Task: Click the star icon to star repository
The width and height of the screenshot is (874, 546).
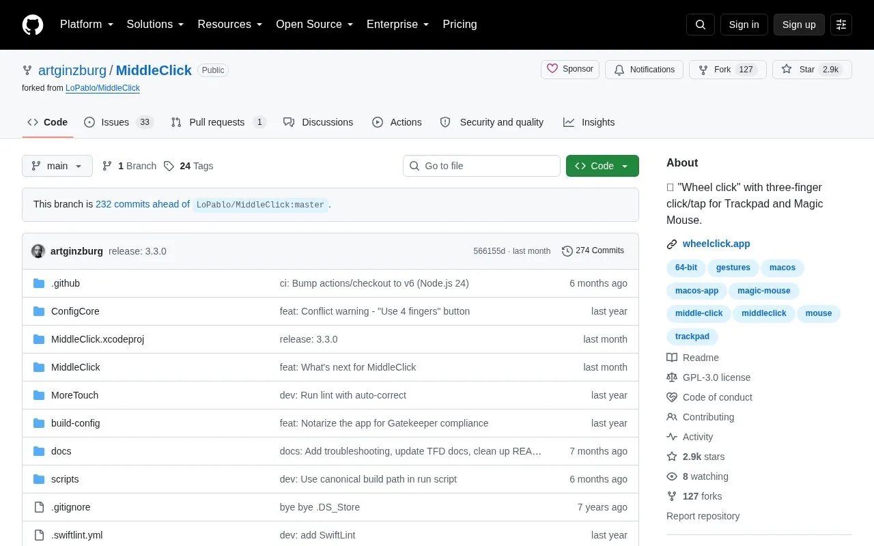Action: 787,69
